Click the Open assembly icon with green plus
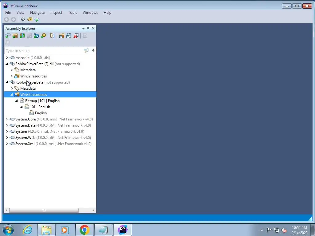The image size is (315, 236). pyautogui.click(x=8, y=36)
